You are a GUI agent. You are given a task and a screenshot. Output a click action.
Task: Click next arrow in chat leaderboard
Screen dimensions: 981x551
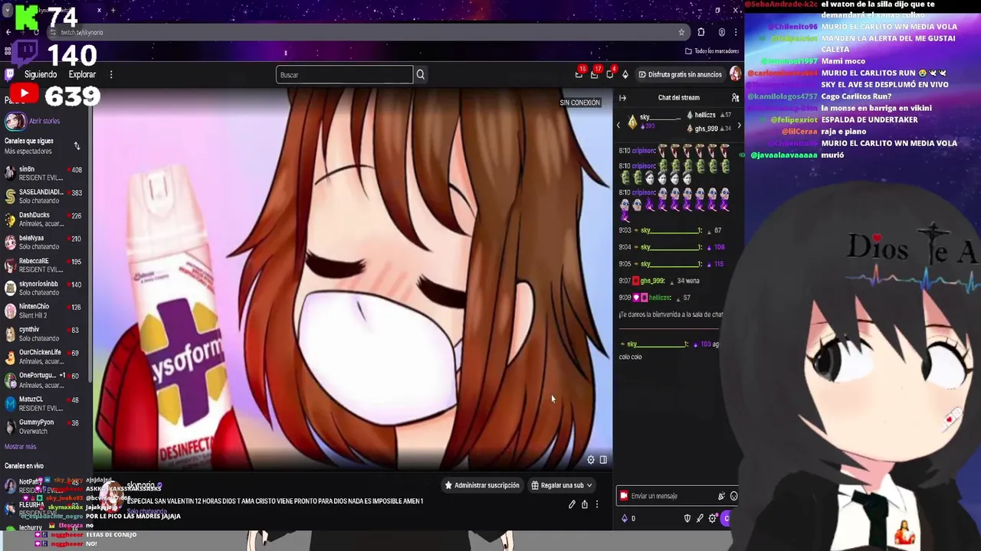739,125
